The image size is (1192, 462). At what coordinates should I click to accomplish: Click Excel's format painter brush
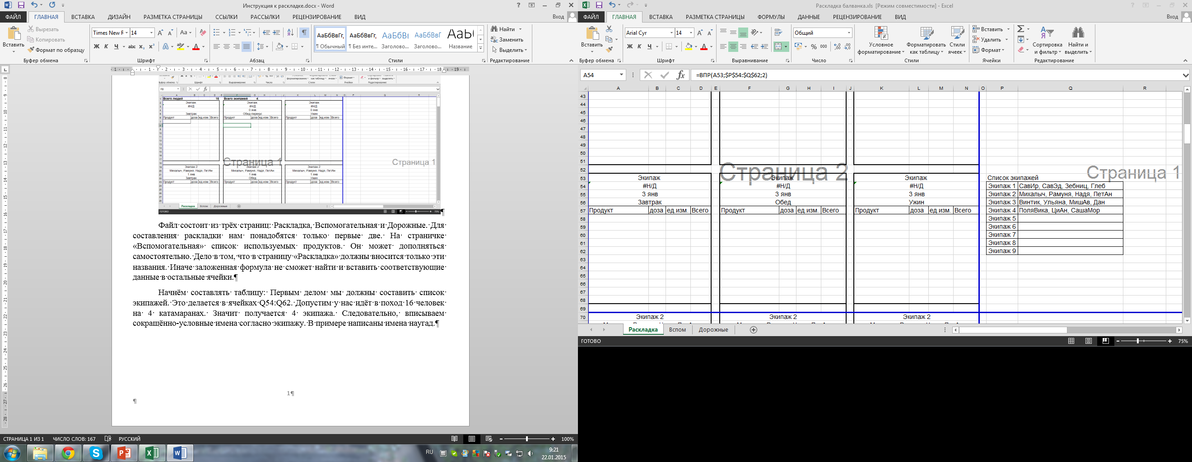pyautogui.click(x=609, y=50)
